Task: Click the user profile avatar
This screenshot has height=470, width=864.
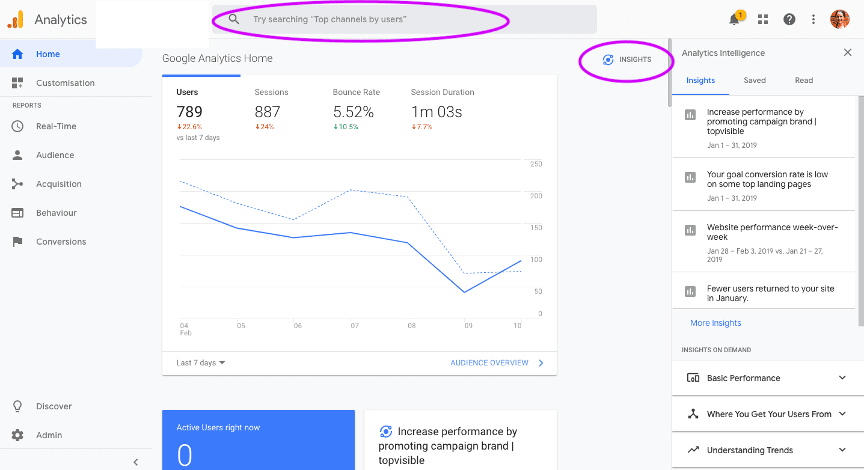Action: 840,19
